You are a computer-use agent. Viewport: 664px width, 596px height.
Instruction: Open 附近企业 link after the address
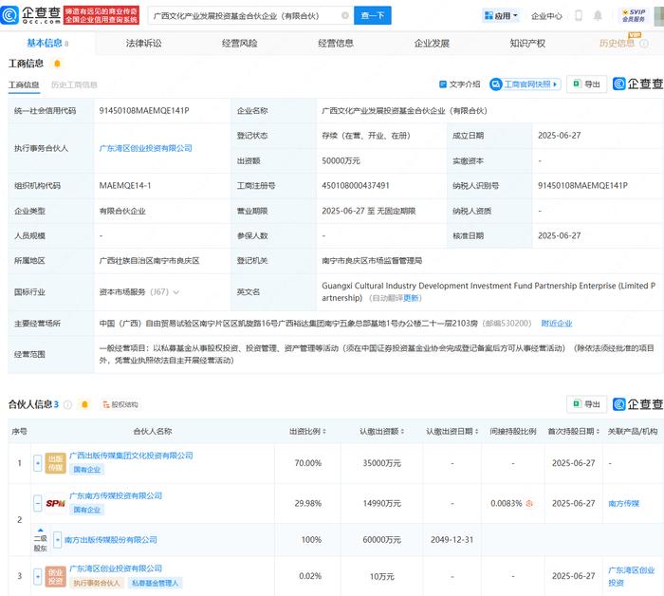pos(557,324)
